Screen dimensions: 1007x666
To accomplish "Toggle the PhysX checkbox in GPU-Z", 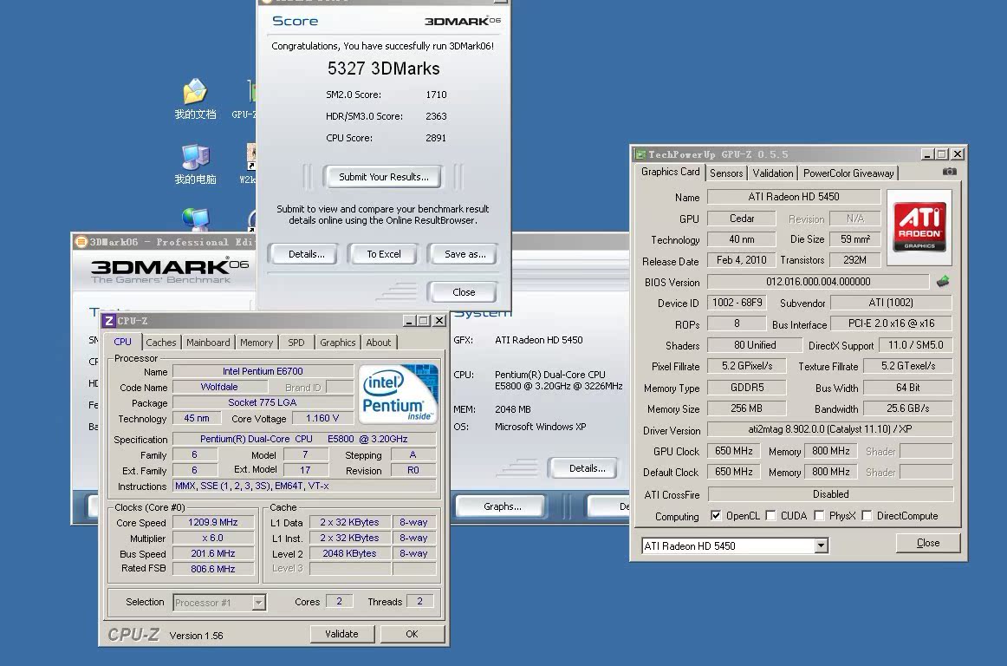I will pyautogui.click(x=819, y=516).
